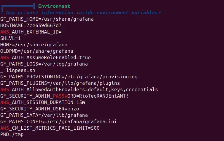Click the green Environment section heading
The height and width of the screenshot is (141, 224).
coord(54,6)
